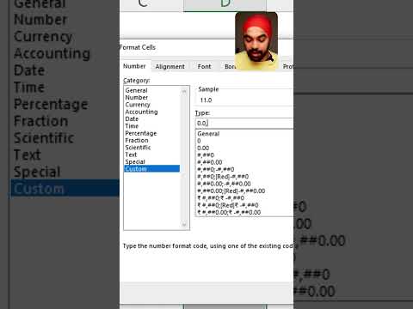
Task: Click the category list scroll up arrow
Action: click(x=184, y=91)
